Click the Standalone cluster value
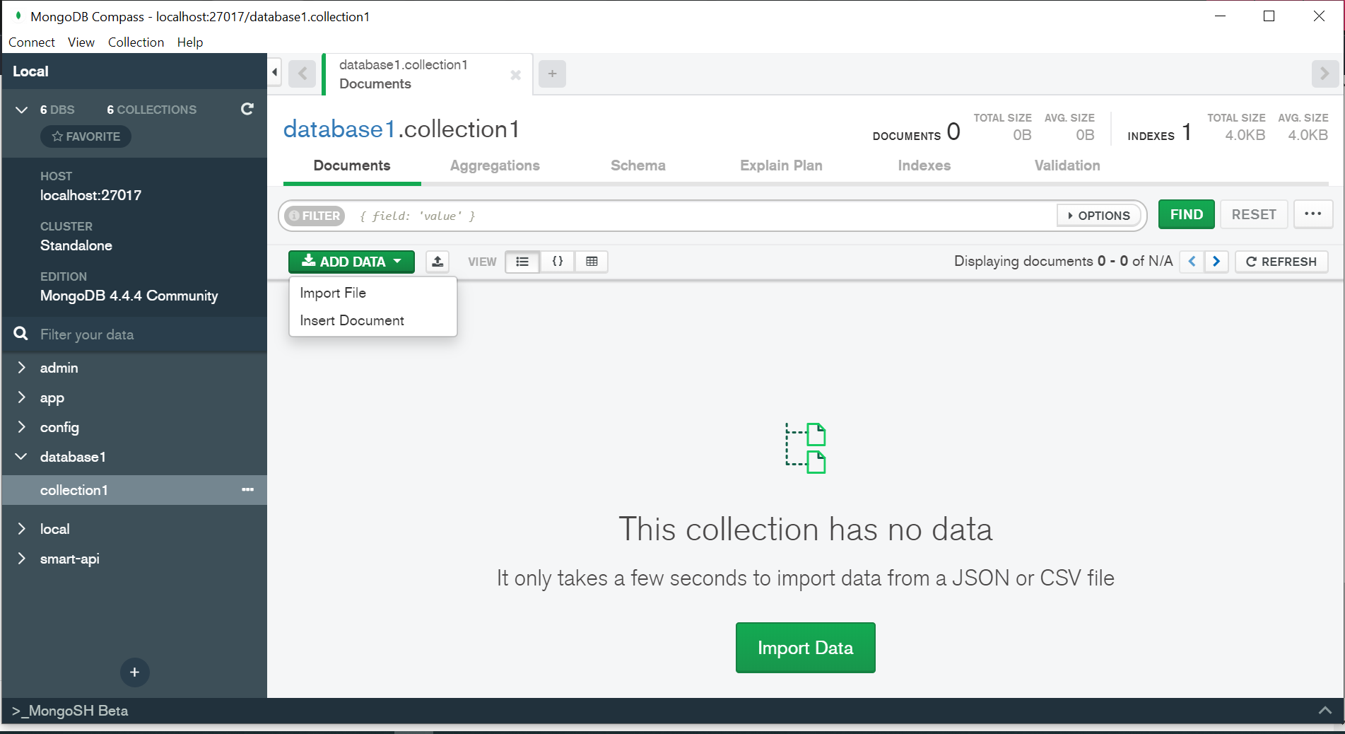 [76, 245]
